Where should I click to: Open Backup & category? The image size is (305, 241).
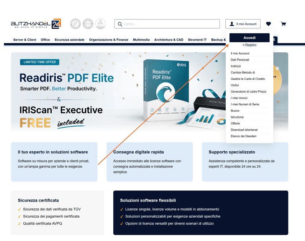219,40
